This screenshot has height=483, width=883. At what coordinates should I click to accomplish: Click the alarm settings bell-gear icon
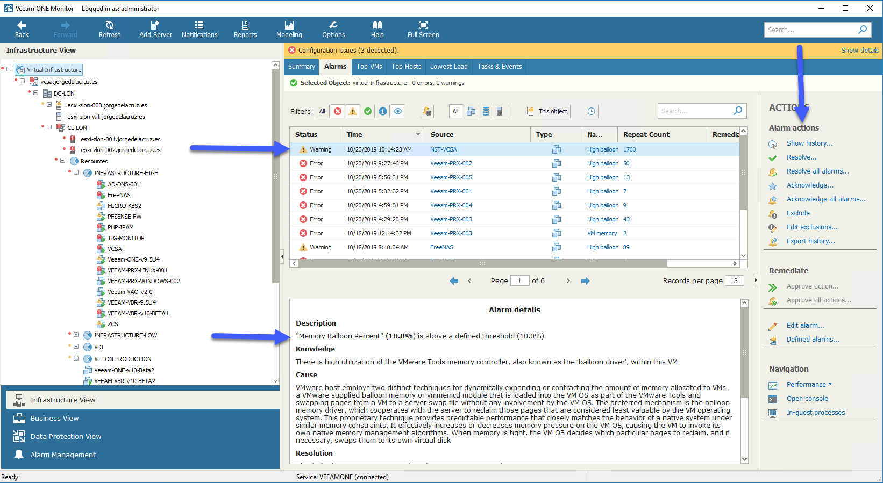coord(427,111)
